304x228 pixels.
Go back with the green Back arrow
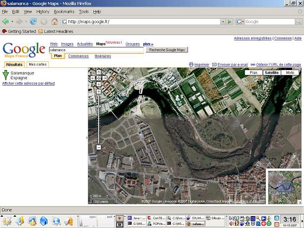tap(5, 22)
